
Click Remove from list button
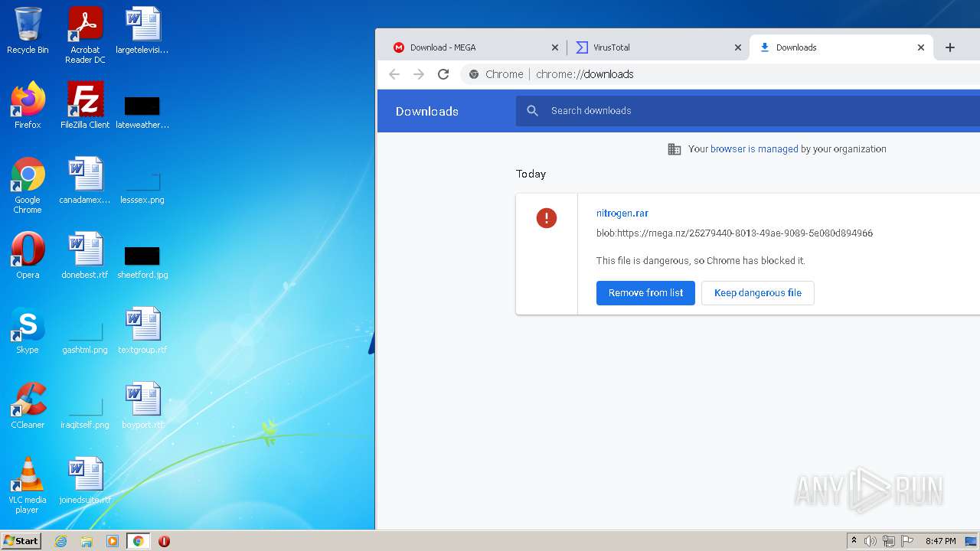pyautogui.click(x=645, y=293)
